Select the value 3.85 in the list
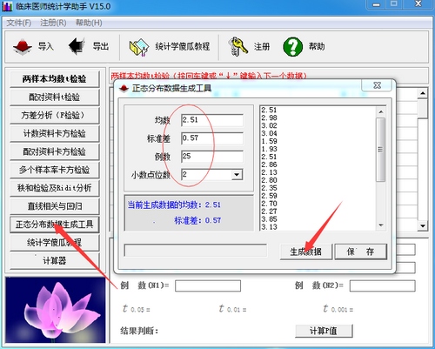This screenshot has width=435, height=349. pyautogui.click(x=269, y=219)
